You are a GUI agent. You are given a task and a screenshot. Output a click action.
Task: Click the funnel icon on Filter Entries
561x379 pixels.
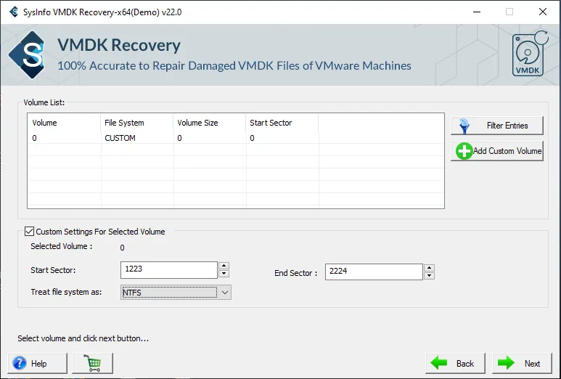(x=464, y=126)
